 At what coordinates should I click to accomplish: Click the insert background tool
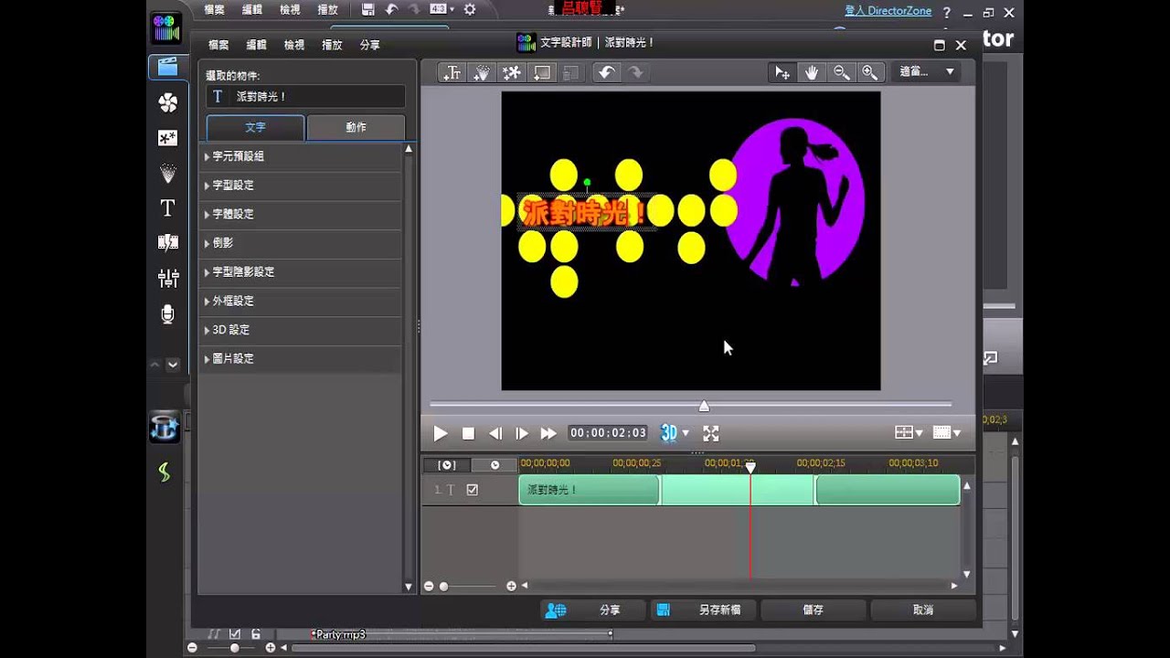pos(542,73)
